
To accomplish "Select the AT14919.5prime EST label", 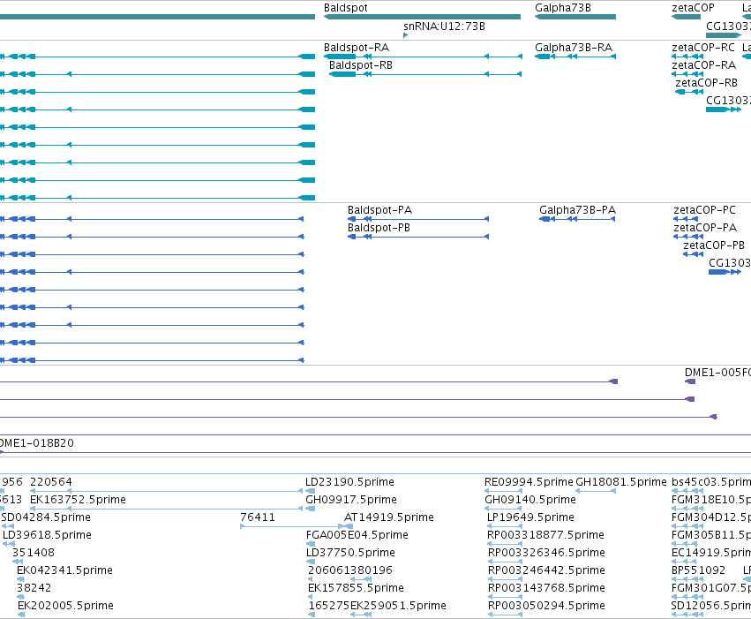I will pyautogui.click(x=389, y=517).
